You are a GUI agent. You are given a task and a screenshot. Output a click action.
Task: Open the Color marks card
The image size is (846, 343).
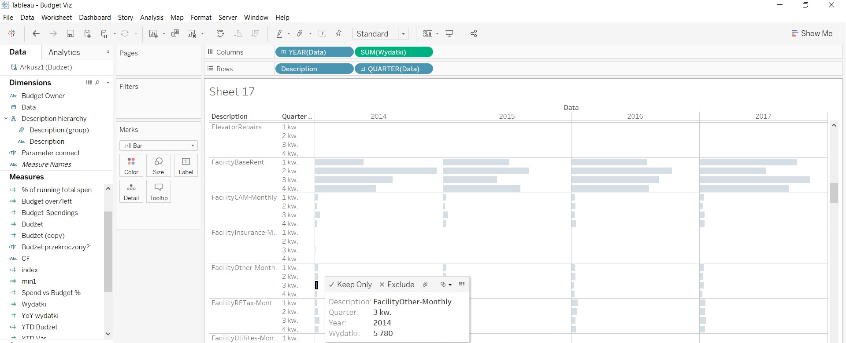coord(131,165)
